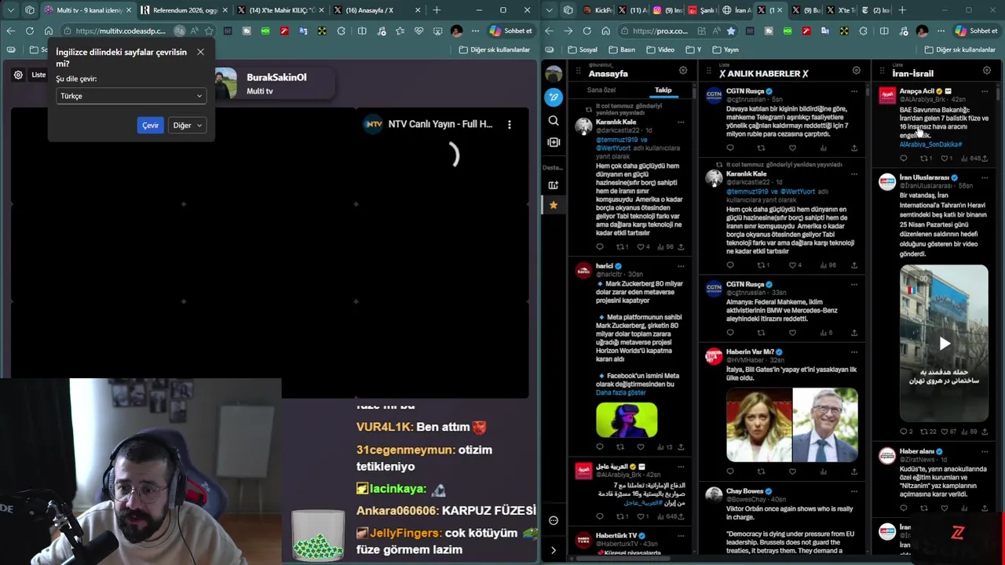Open a new tab in left browser window

click(x=437, y=10)
